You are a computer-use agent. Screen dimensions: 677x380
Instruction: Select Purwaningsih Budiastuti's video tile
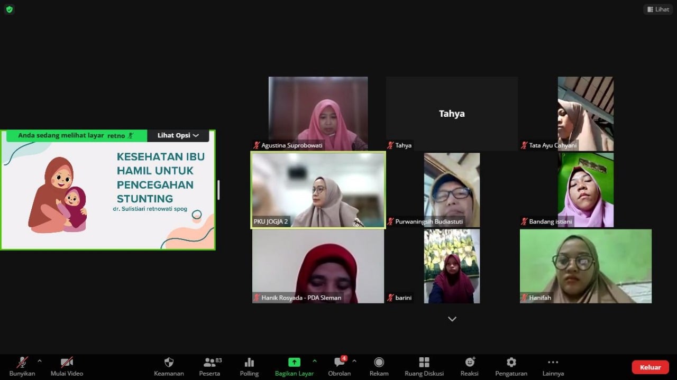(x=452, y=190)
